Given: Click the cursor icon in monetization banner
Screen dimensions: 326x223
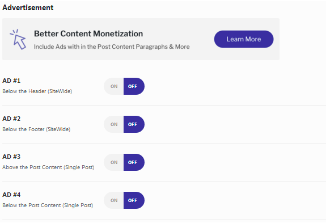Looking at the screenshot, I should (18, 39).
